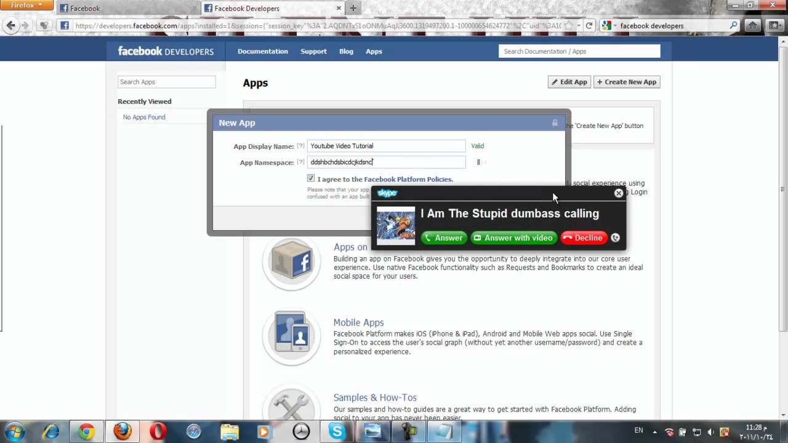Screen dimensions: 788x443
Task: Toggle the Platform Policies agreement checkbox
Action: [311, 178]
